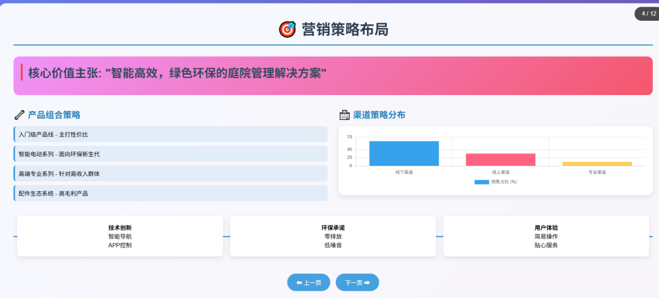Go to next slide with 下一页 button
This screenshot has width=659, height=298.
tap(357, 283)
